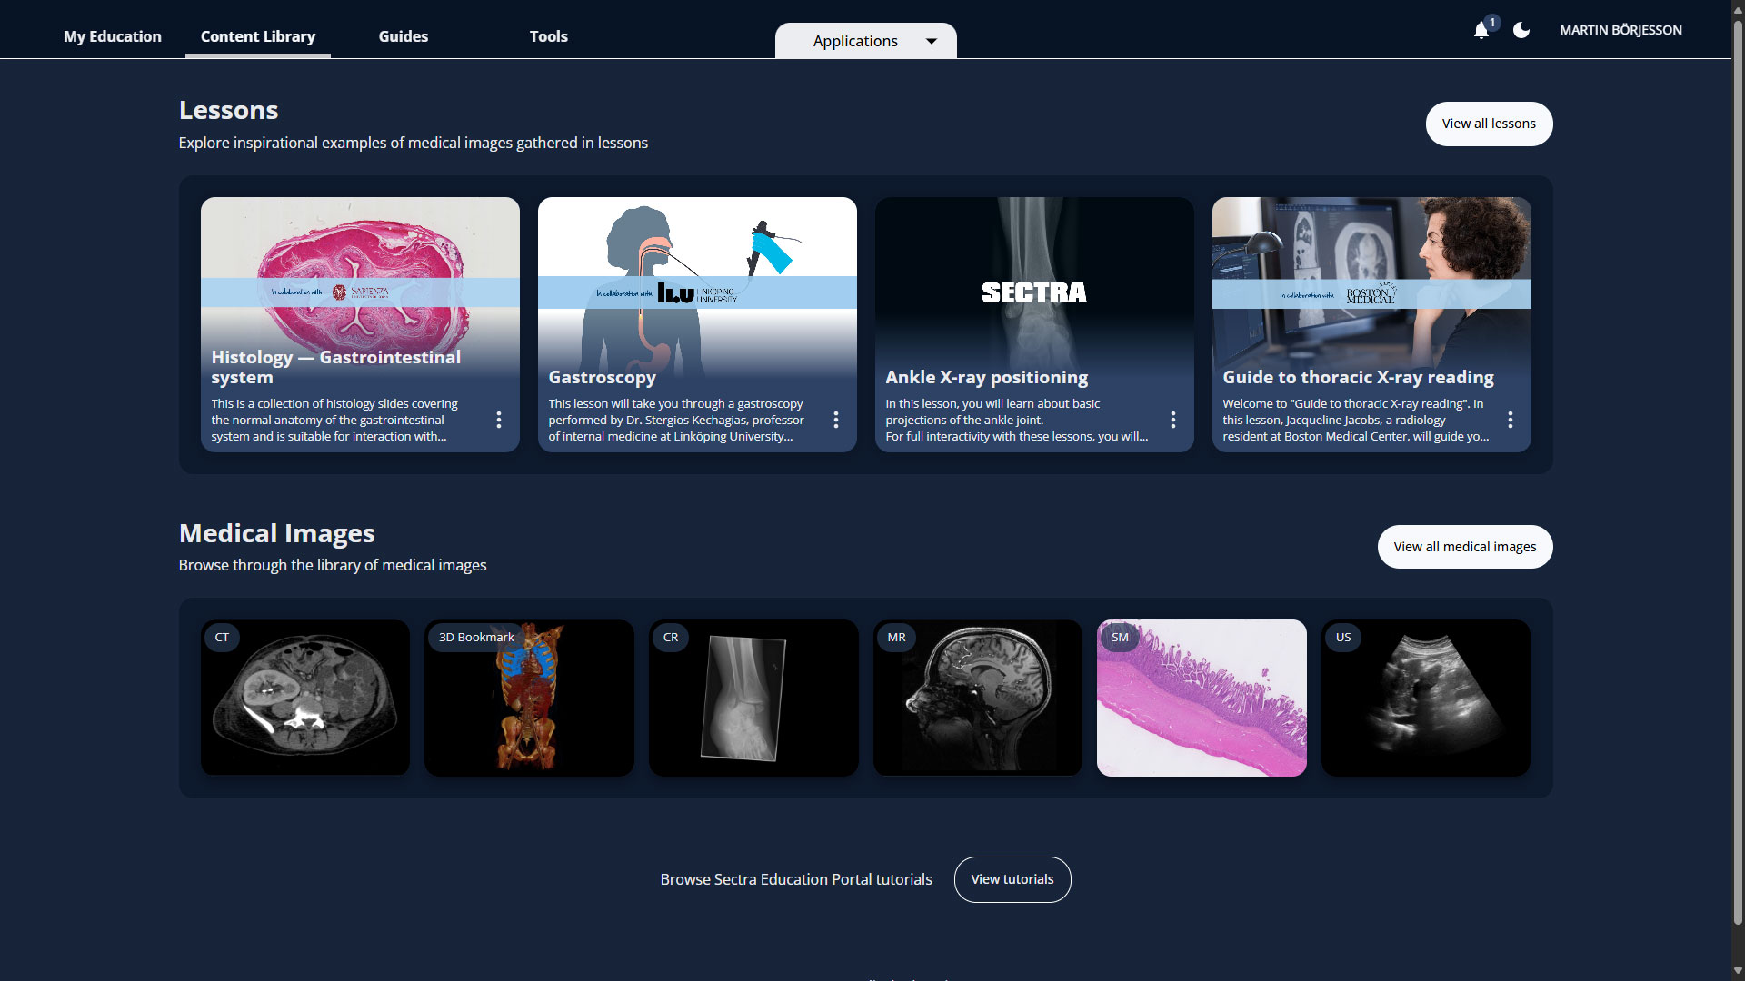Open the notifications bell icon
The height and width of the screenshot is (981, 1745).
1481,31
